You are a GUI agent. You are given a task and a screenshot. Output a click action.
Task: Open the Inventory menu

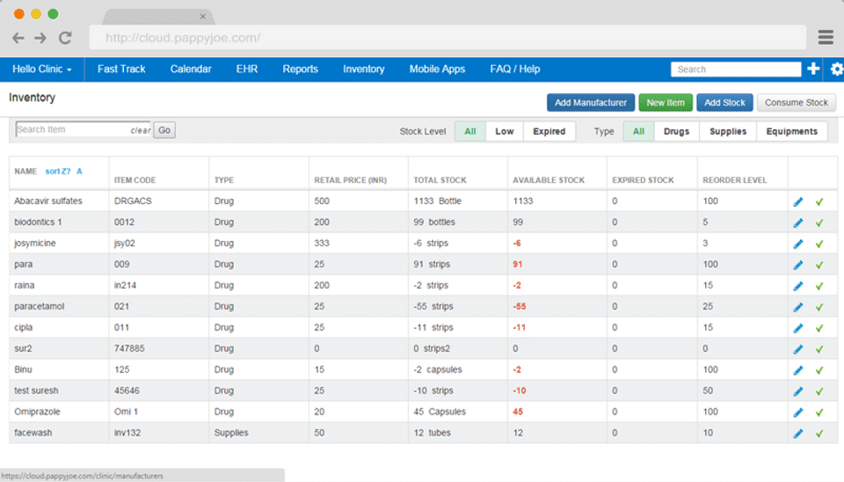[364, 69]
